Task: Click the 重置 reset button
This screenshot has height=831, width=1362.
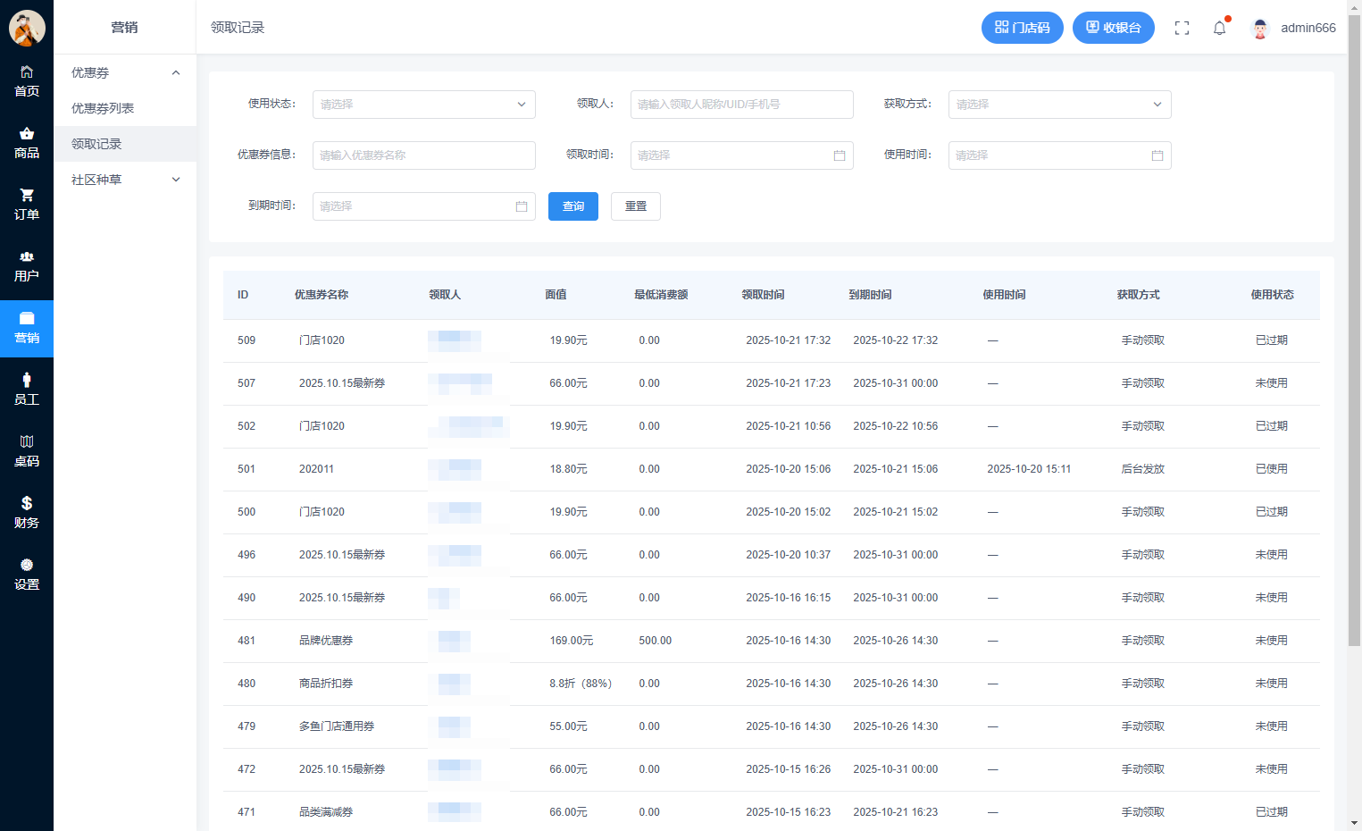Action: click(x=636, y=206)
